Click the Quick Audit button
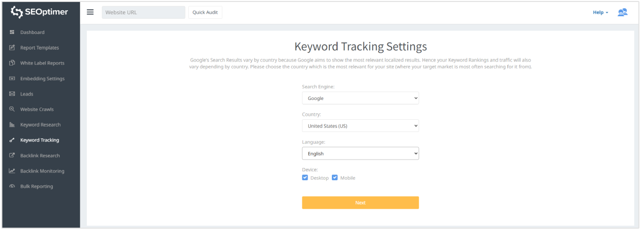This screenshot has height=230, width=641. tap(205, 12)
